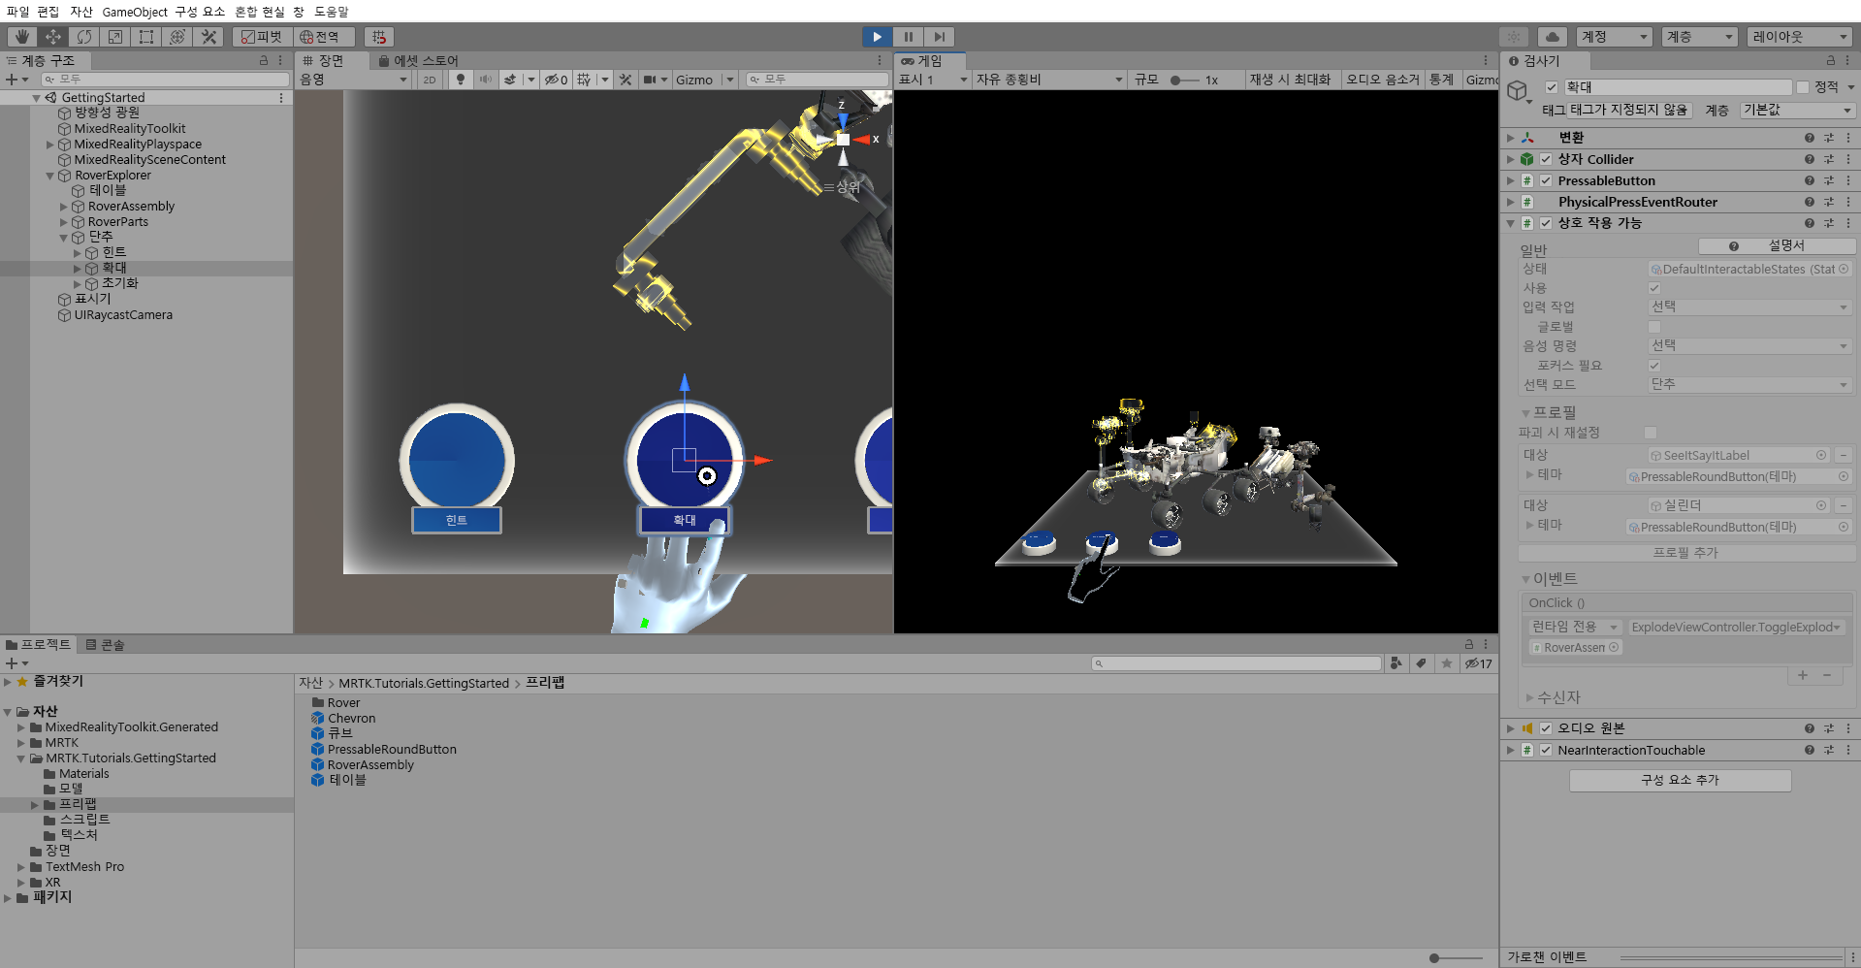Click the 프로필 추가 button
The width and height of the screenshot is (1861, 968).
[x=1685, y=553]
